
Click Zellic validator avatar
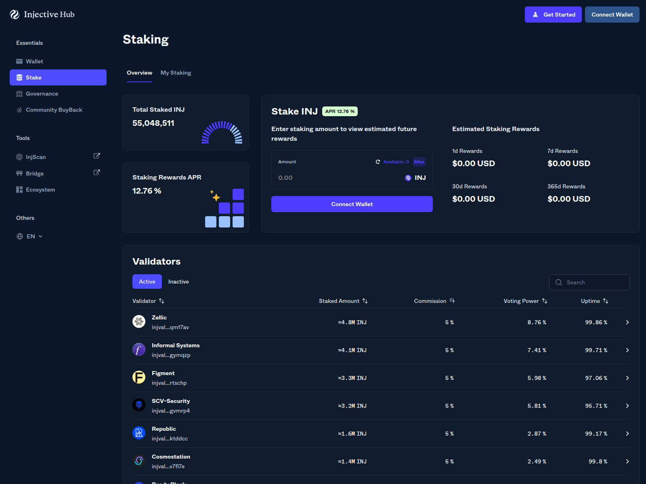[x=139, y=321]
